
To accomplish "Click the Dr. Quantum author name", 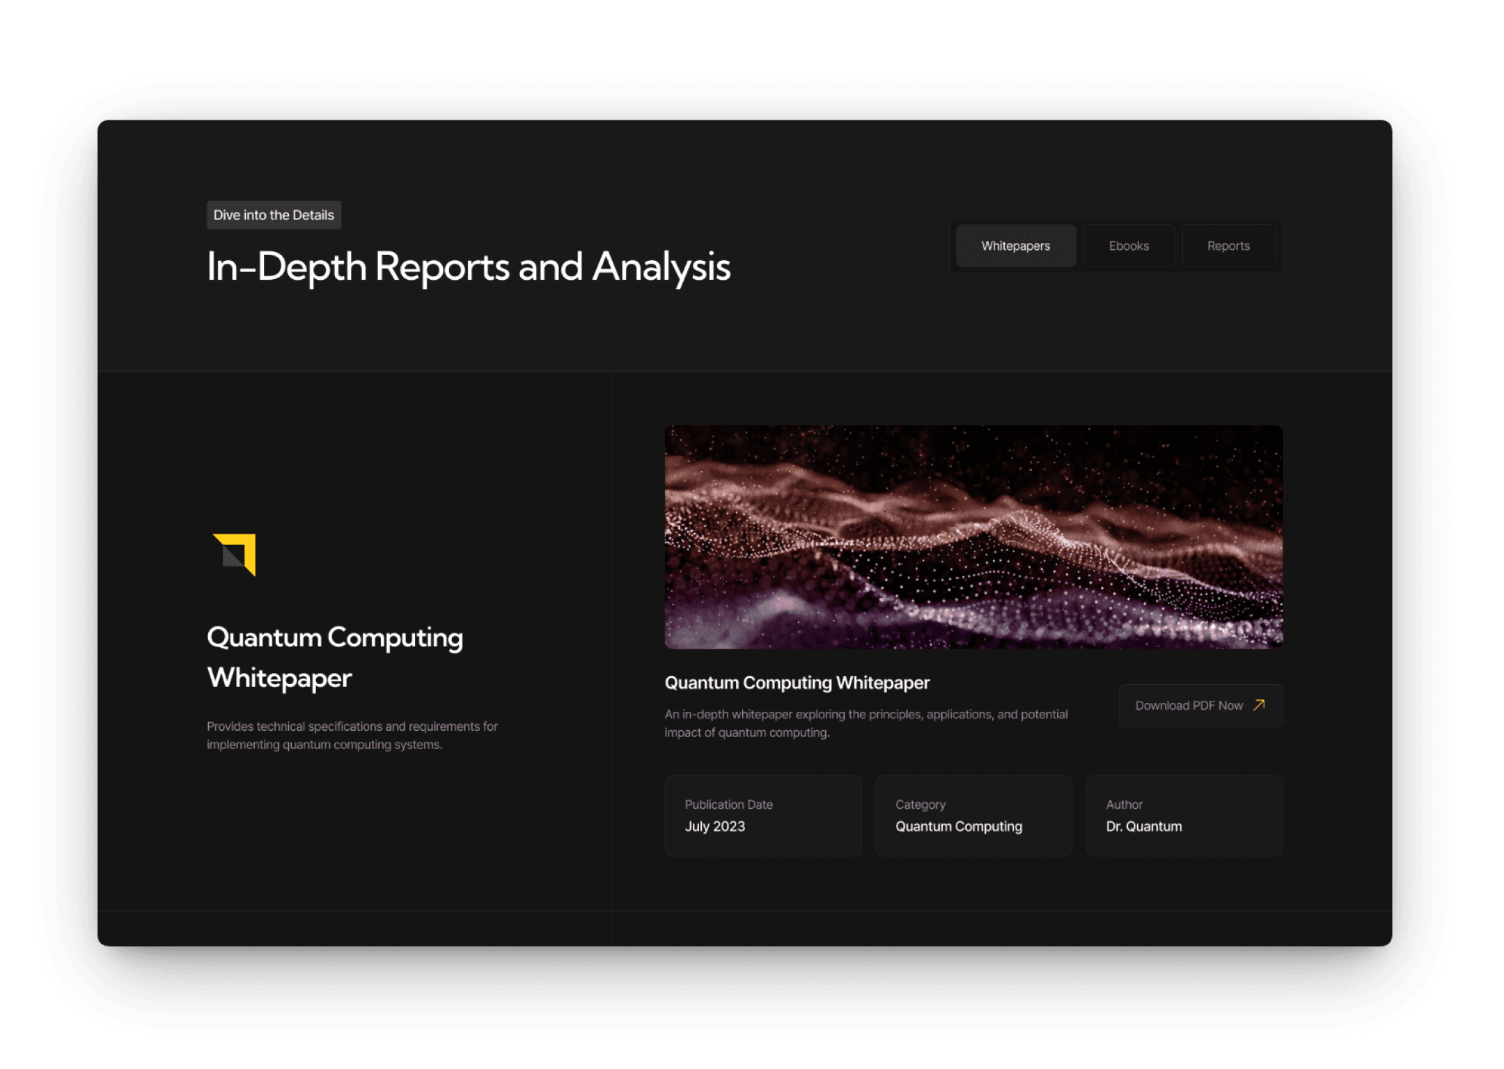I will 1143,826.
